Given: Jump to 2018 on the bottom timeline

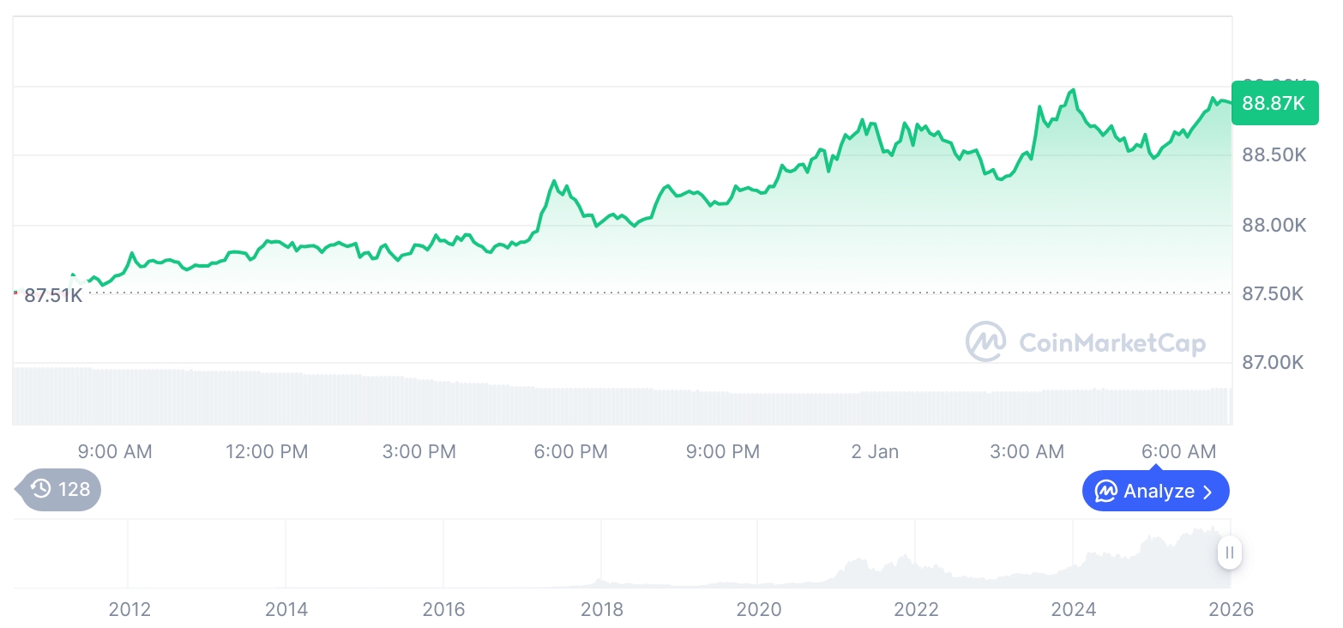Looking at the screenshot, I should click(602, 609).
